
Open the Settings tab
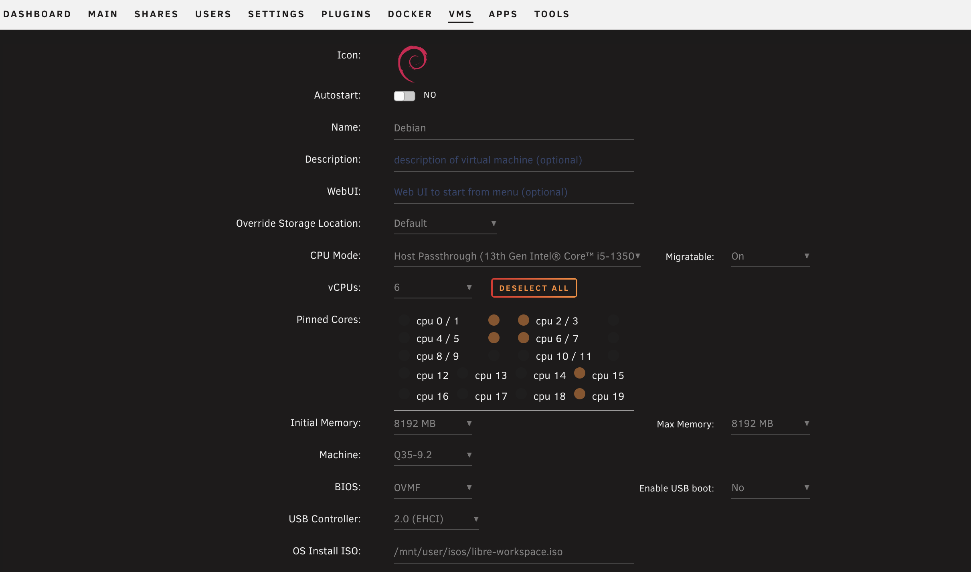click(x=276, y=14)
